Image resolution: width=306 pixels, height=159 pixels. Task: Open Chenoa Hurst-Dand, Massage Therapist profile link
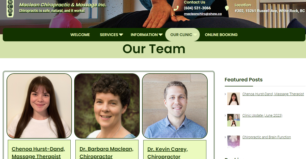[x=38, y=152]
